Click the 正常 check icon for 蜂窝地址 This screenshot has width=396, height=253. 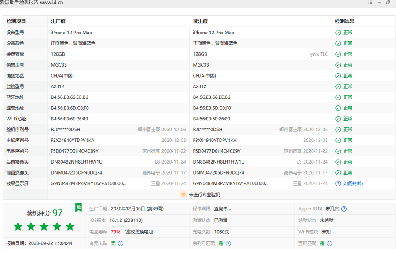pos(338,108)
